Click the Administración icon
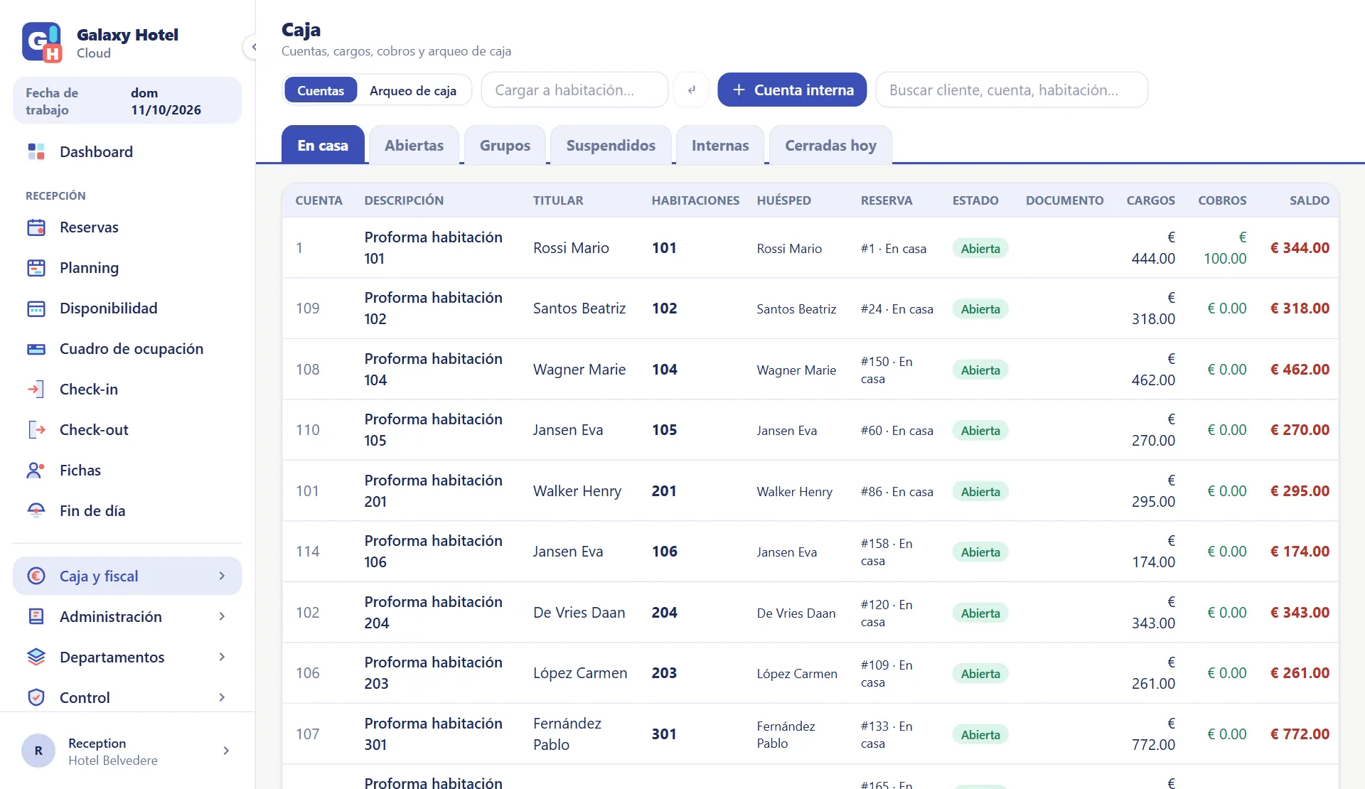Viewport: 1365px width, 789px height. (36, 616)
